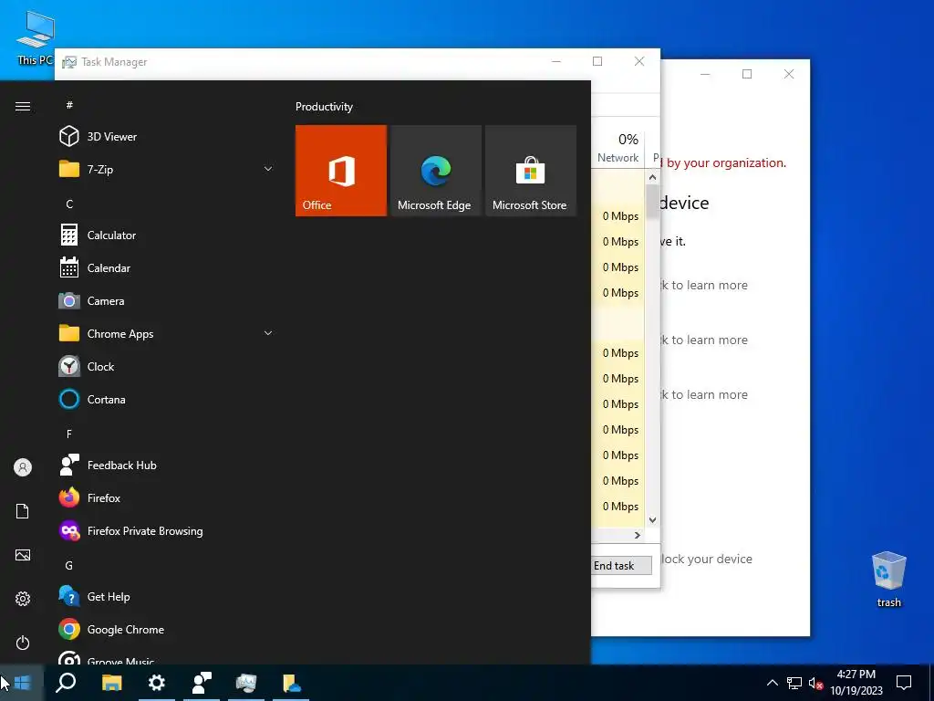Open the notification Action Center
Screen dimensions: 934x701
pos(904,683)
